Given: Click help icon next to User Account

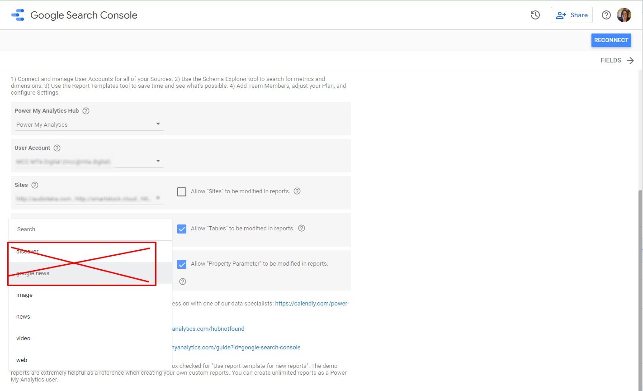Looking at the screenshot, I should click(57, 148).
